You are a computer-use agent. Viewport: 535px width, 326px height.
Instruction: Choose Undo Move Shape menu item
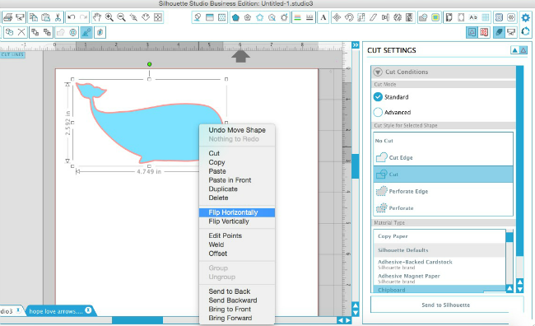(237, 130)
